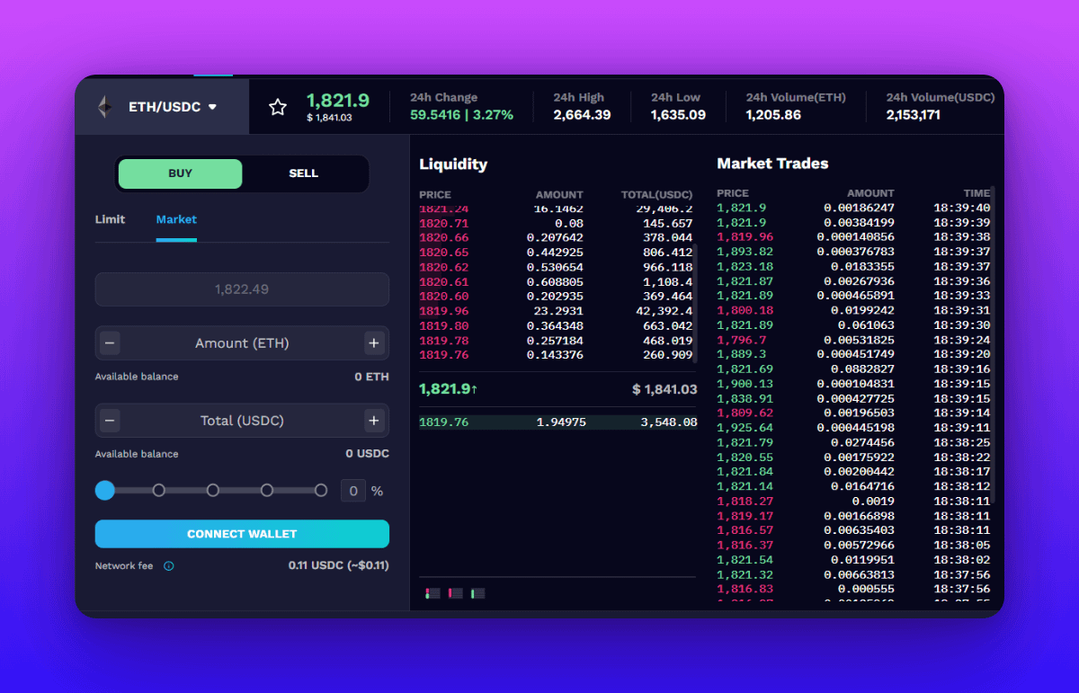Select the 1819.76 green bid row

(557, 422)
